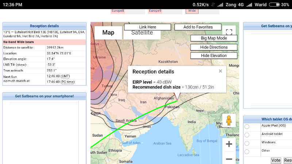Select the Wide beam swatch at top
The image size is (292, 164).
click(192, 11)
